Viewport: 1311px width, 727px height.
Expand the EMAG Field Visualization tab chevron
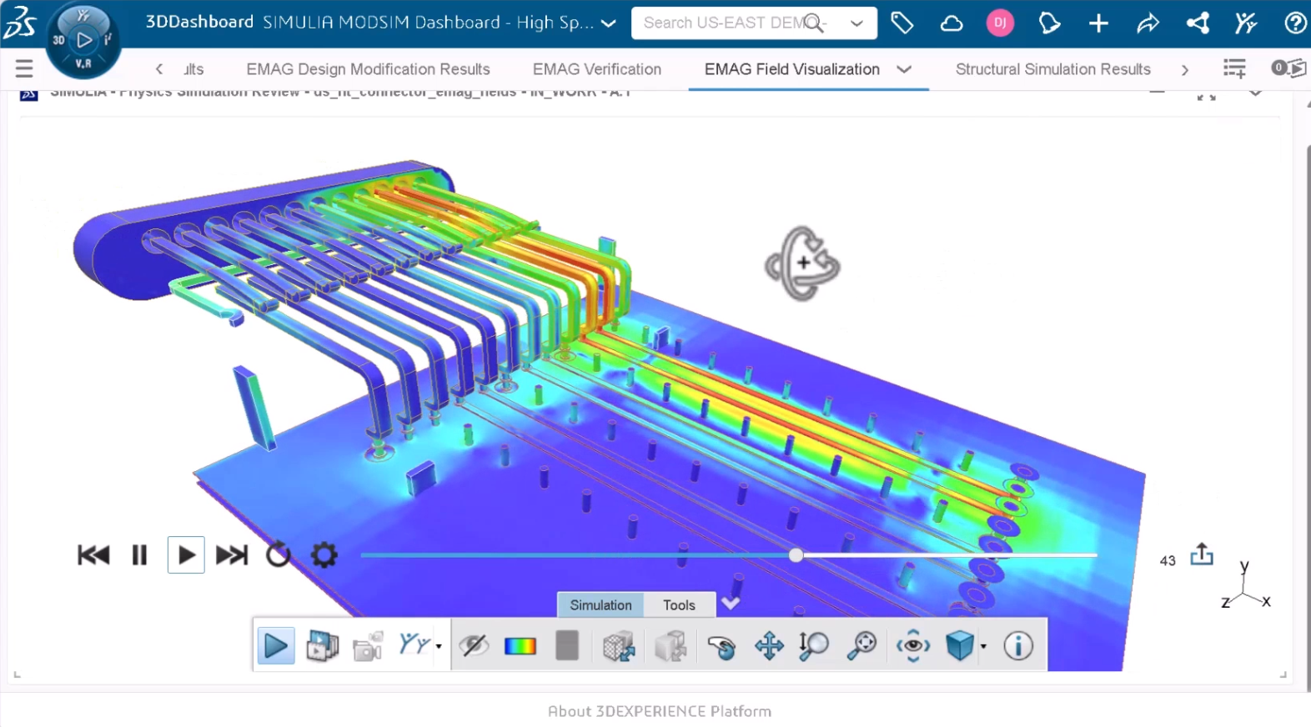(904, 69)
